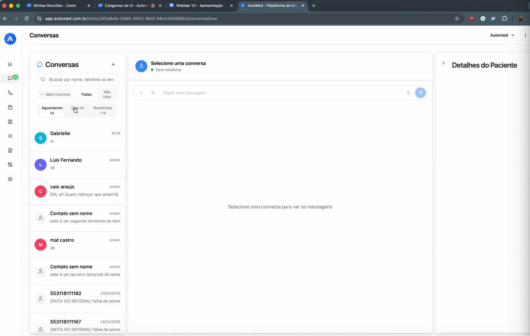Collapse the Detalhes do Paciente panel
Image resolution: width=530 pixels, height=336 pixels.
[444, 63]
